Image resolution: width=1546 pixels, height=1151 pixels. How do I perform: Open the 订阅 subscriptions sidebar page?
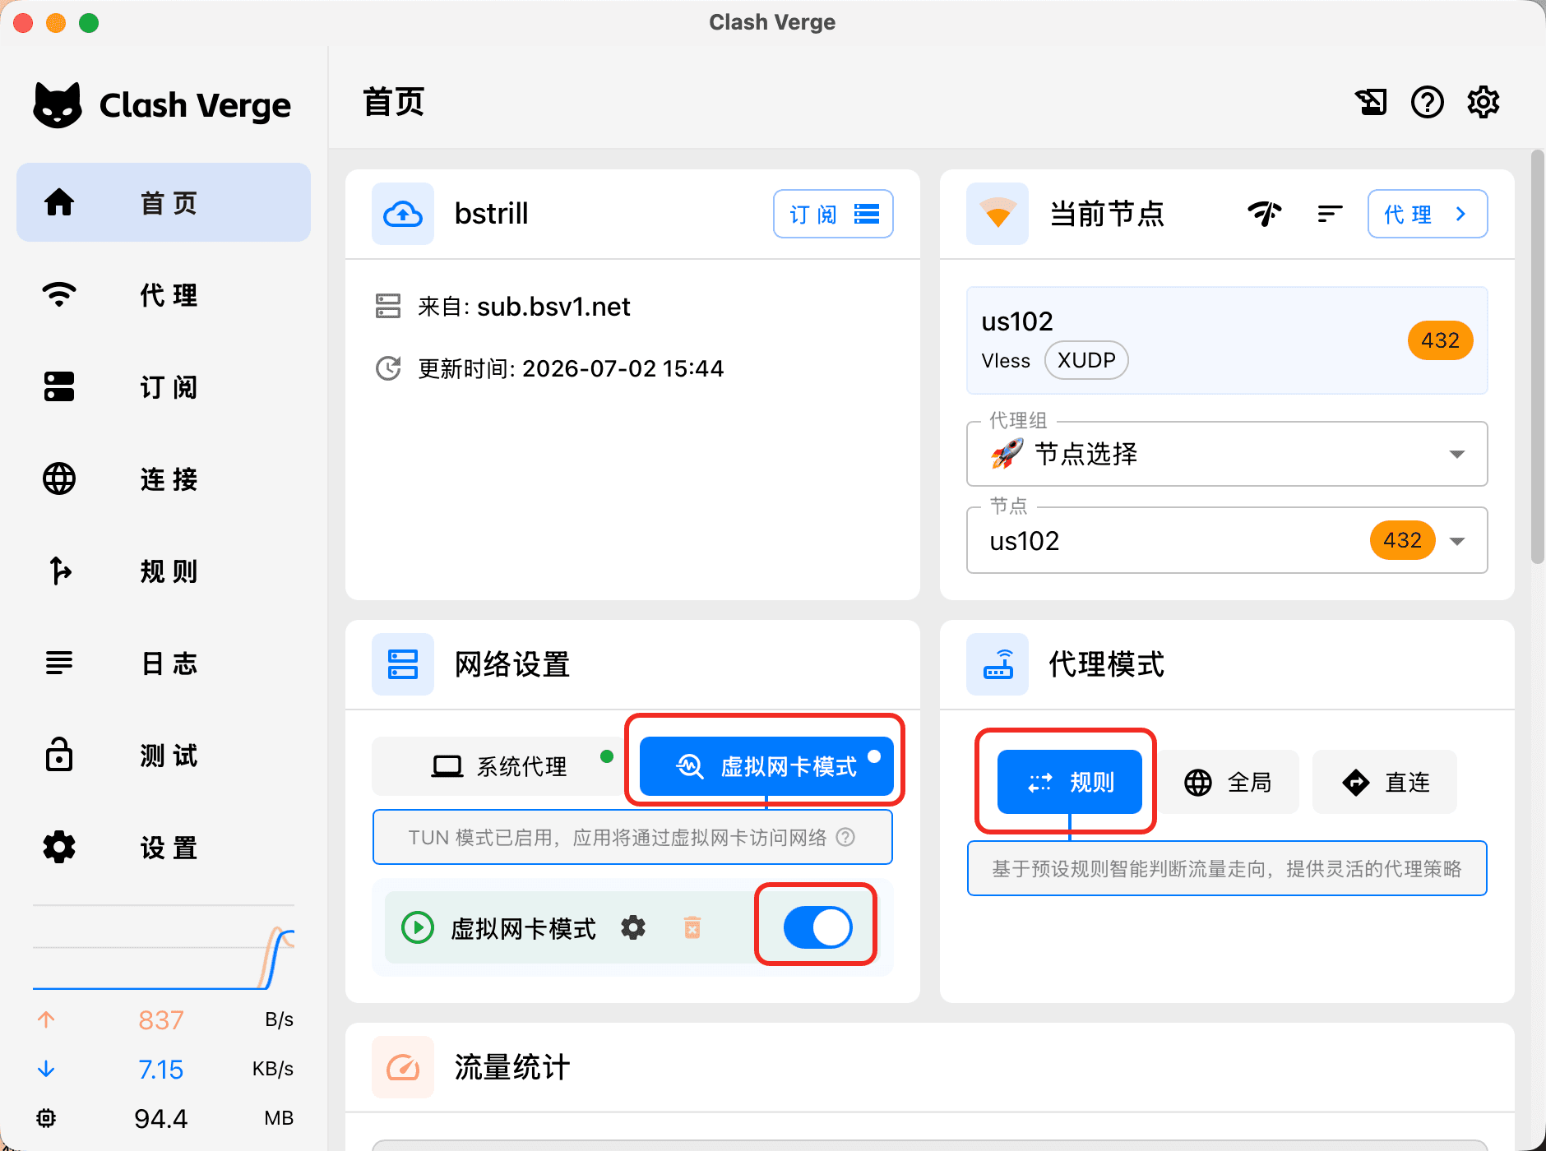pos(164,386)
